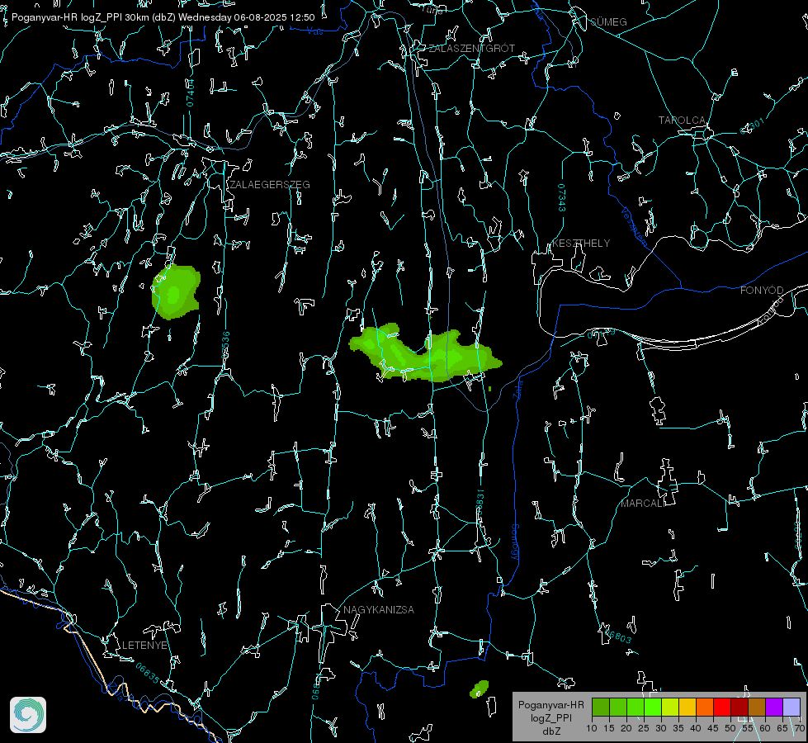Click the radar title and timestamp text
808x743 pixels.
click(163, 17)
